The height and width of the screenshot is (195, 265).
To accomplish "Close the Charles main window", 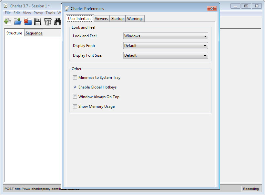I will click(257, 6).
